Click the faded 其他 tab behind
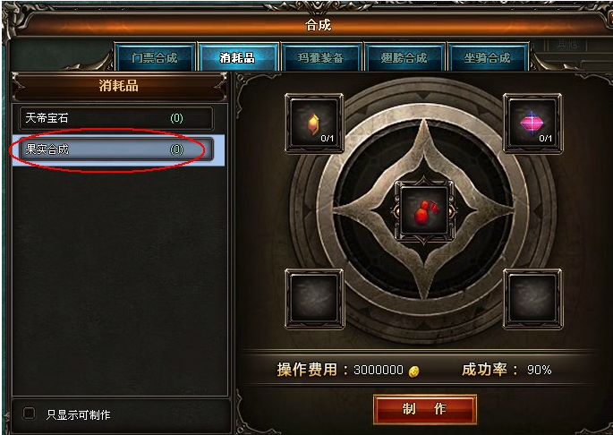 (x=566, y=44)
